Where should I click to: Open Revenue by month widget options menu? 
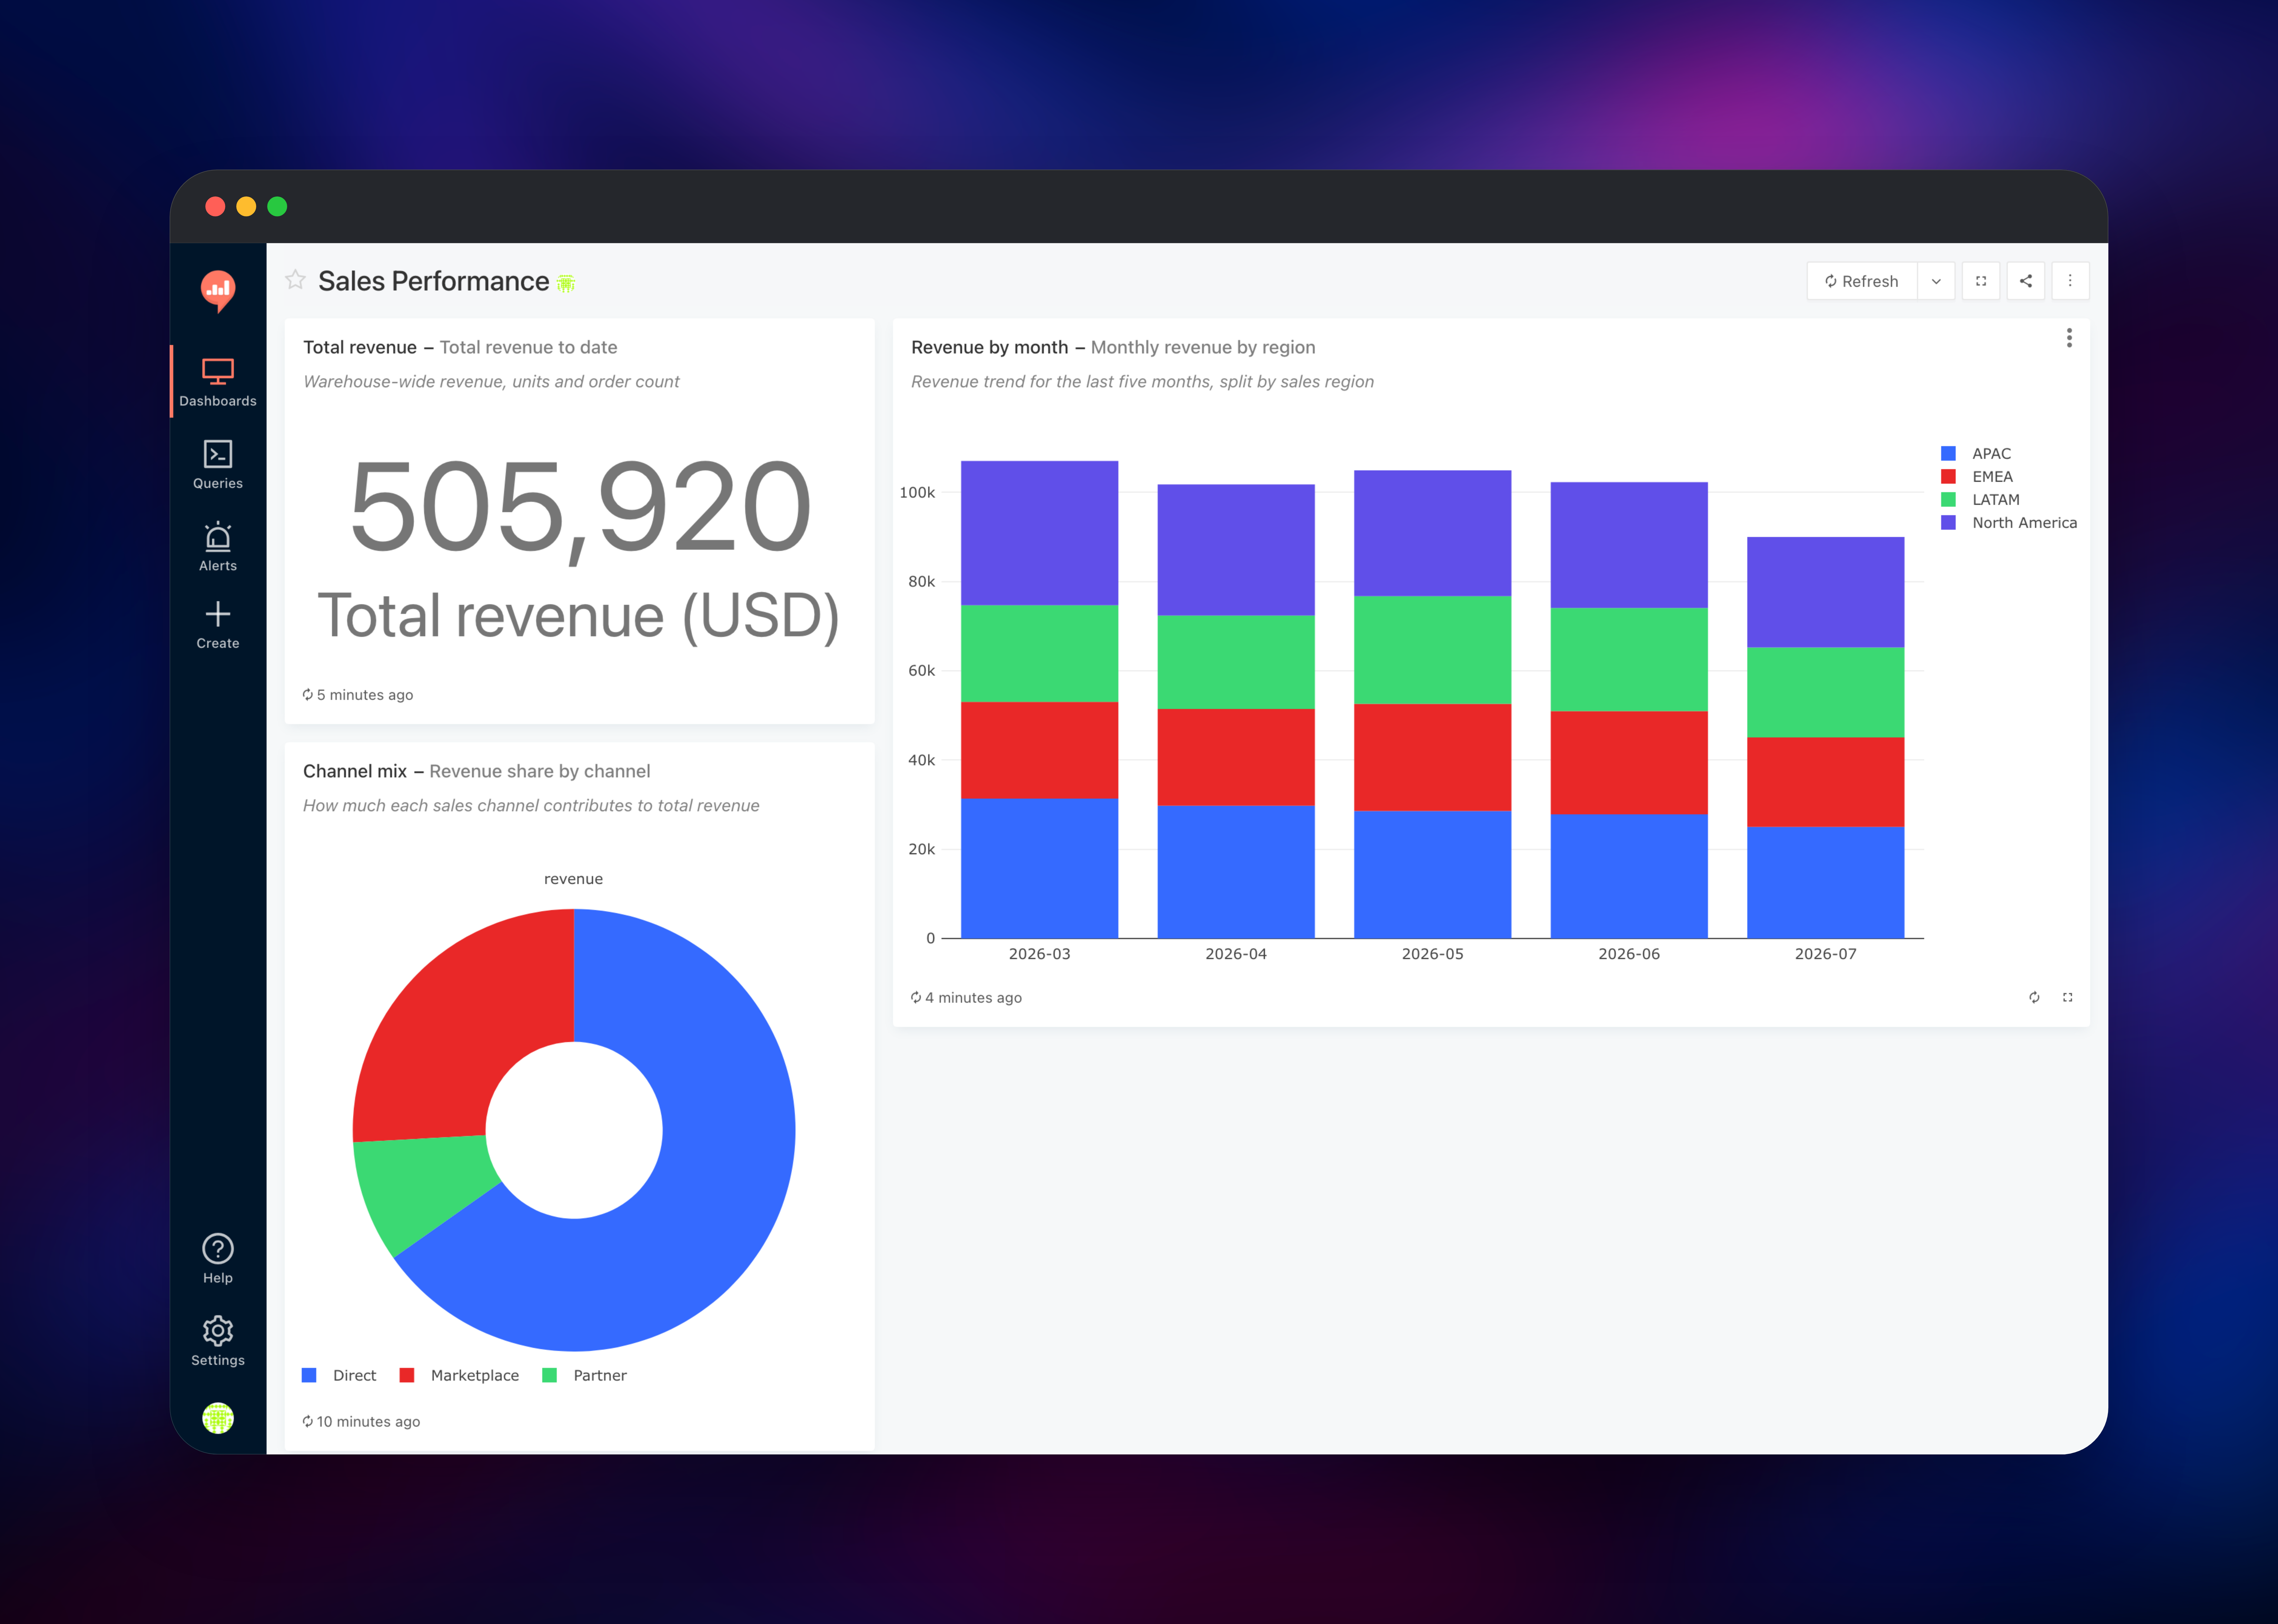click(x=2069, y=338)
